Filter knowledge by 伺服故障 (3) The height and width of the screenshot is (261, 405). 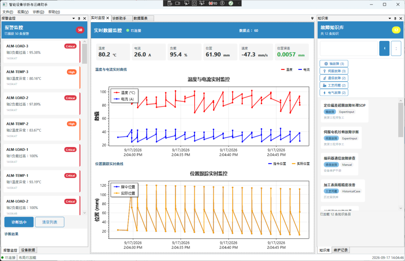[x=334, y=71]
